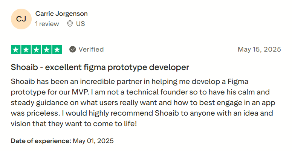Click the word 'Figma' in review body
This screenshot has height=151, width=292.
[238, 82]
